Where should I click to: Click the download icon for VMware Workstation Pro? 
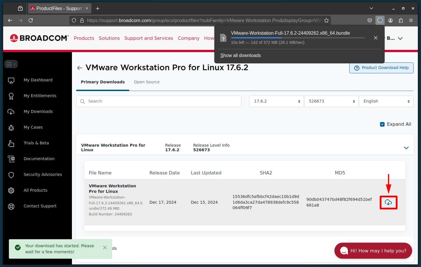(388, 202)
